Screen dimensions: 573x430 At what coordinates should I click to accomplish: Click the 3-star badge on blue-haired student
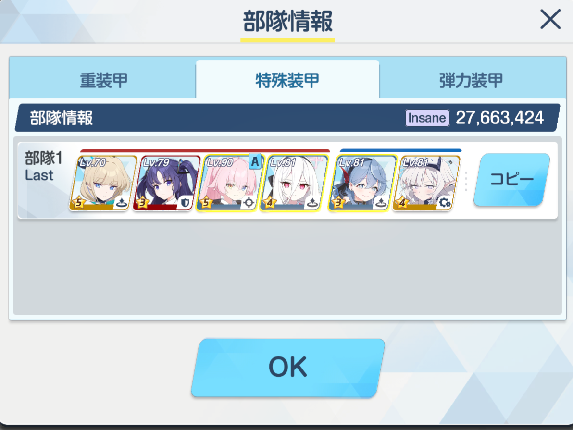(338, 202)
